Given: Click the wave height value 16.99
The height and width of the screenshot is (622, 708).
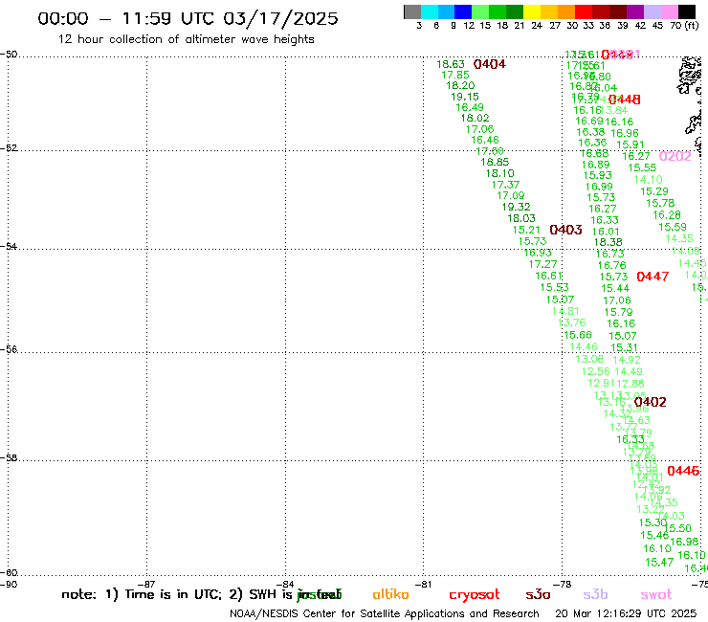Looking at the screenshot, I should [599, 187].
